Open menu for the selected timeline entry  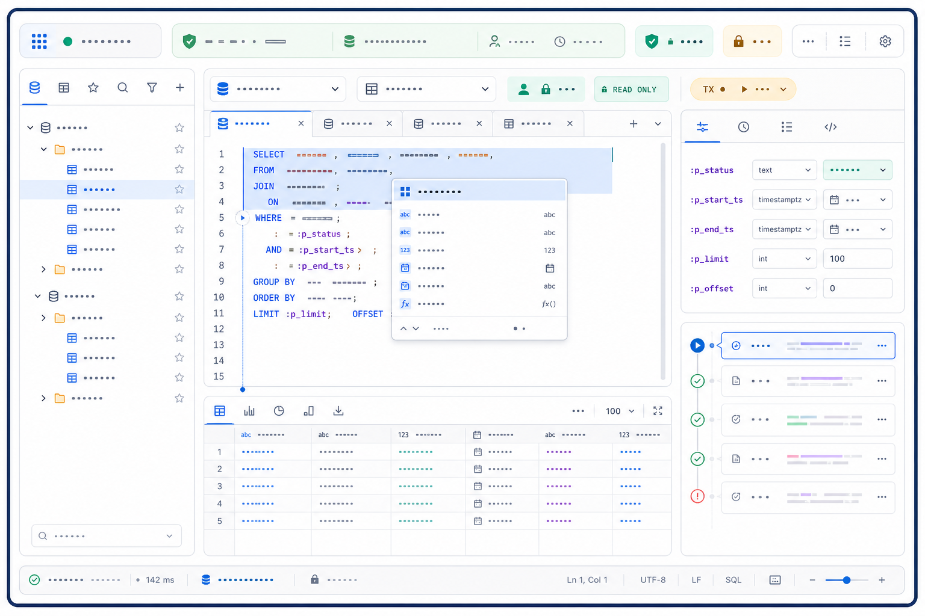(x=882, y=346)
